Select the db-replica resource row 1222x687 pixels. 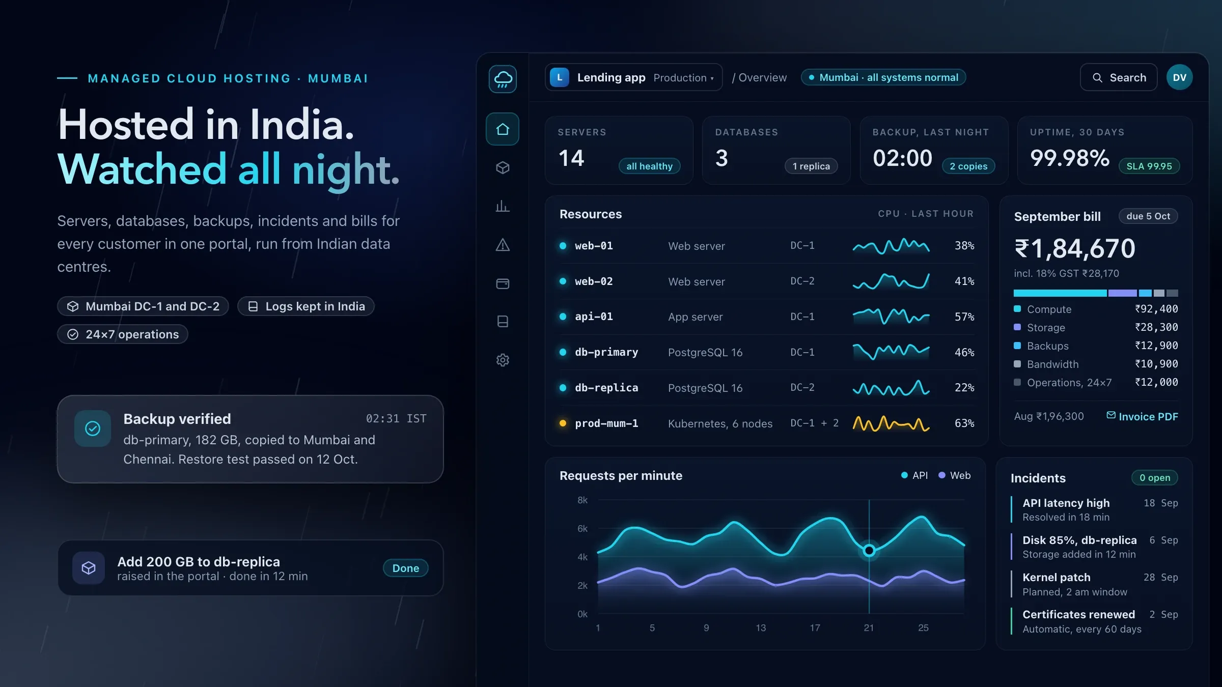(x=766, y=388)
